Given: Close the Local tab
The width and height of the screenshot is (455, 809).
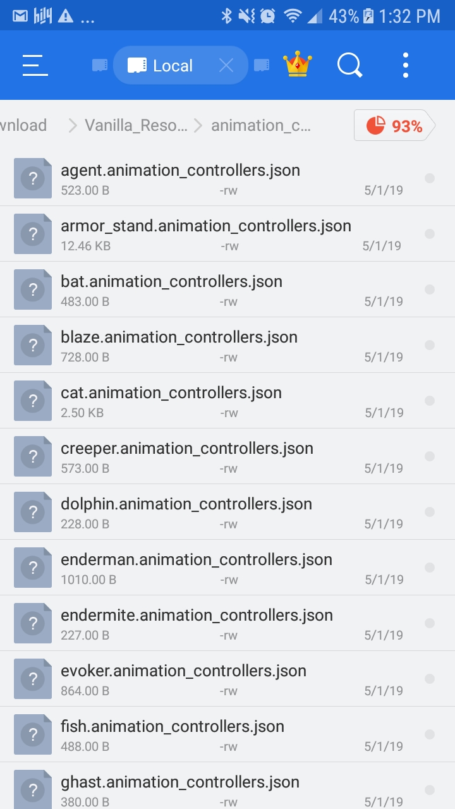Looking at the screenshot, I should [226, 65].
